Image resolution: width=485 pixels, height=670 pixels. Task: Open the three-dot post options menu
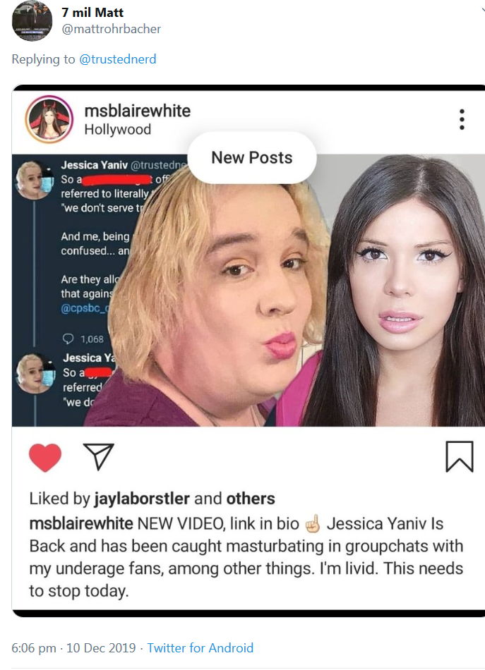point(462,119)
